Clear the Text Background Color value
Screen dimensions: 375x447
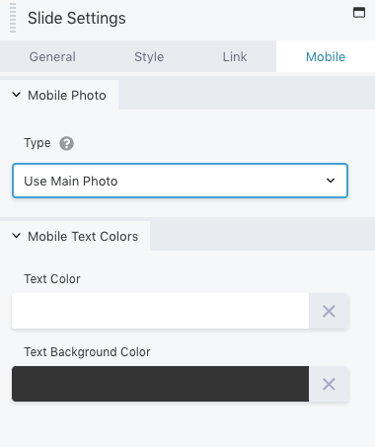tap(329, 384)
